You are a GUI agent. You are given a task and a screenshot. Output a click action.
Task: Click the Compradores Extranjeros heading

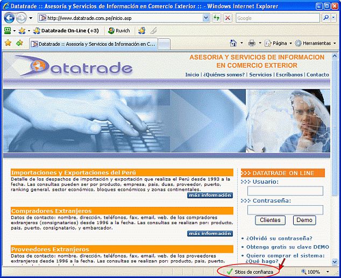point(51,211)
